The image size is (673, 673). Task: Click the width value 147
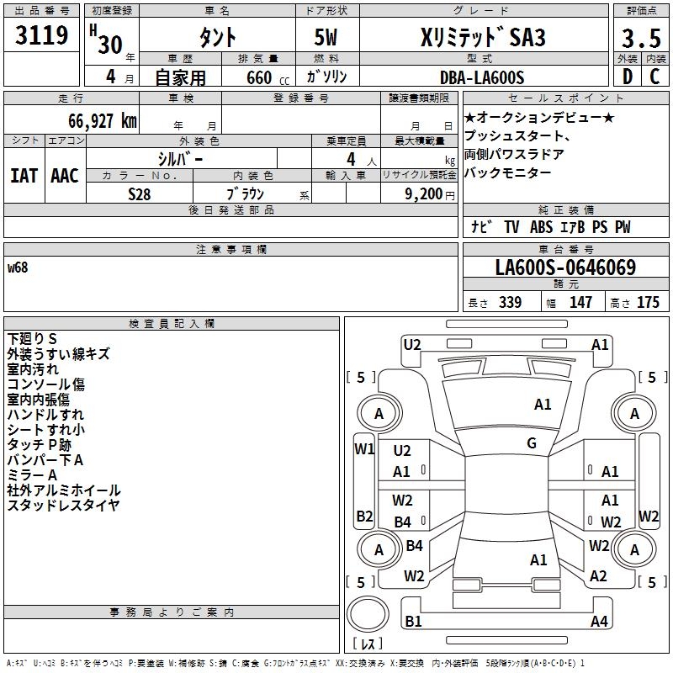point(580,302)
